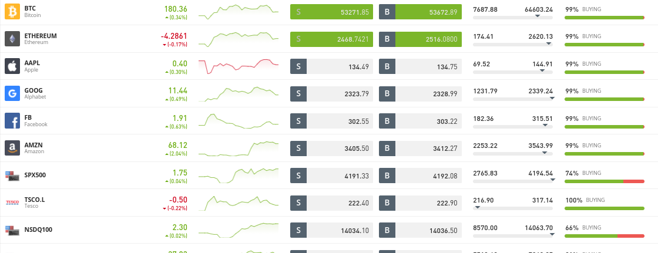Click Buy button for BTC at 53672.89

coord(420,12)
